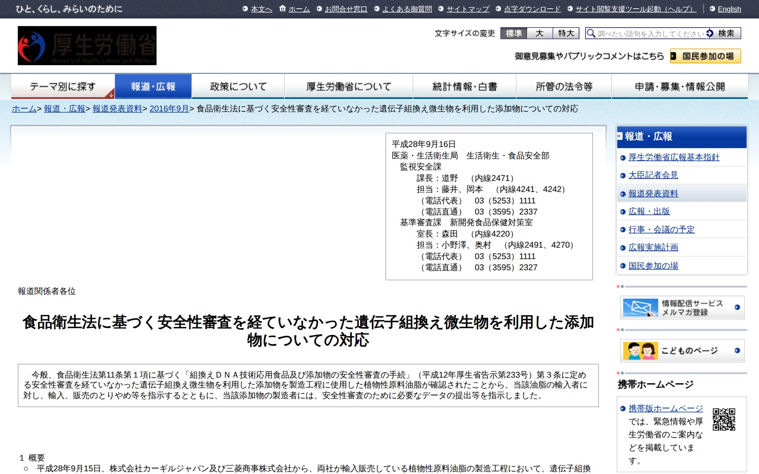This screenshot has width=759, height=474.
Task: Click the 2016年9月 breadcrumb link
Action: (x=169, y=109)
